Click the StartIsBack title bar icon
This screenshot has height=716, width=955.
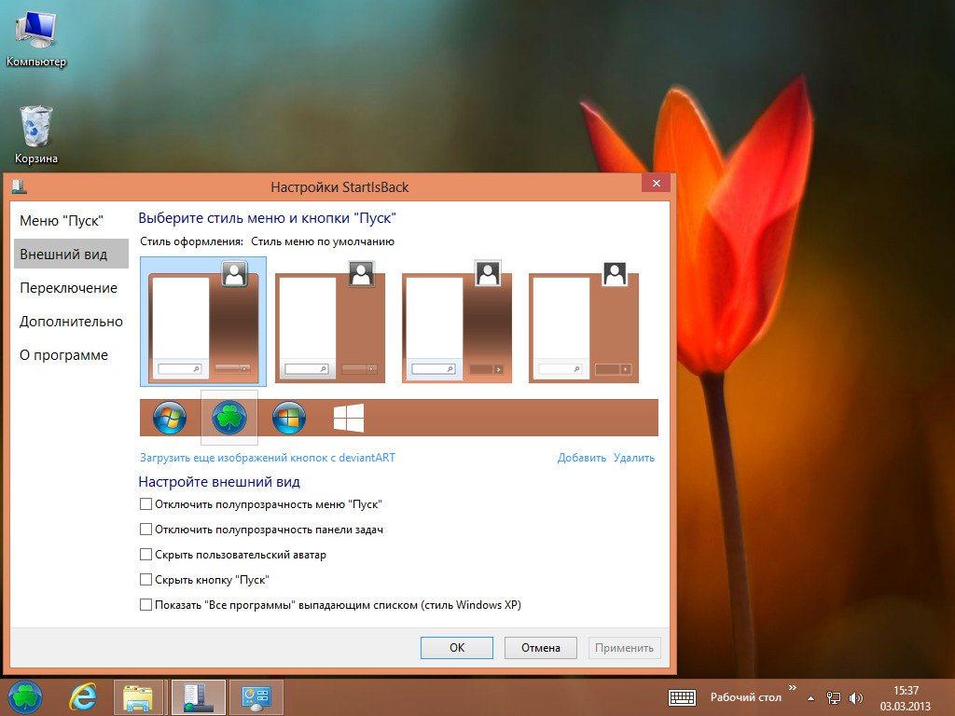[x=19, y=186]
